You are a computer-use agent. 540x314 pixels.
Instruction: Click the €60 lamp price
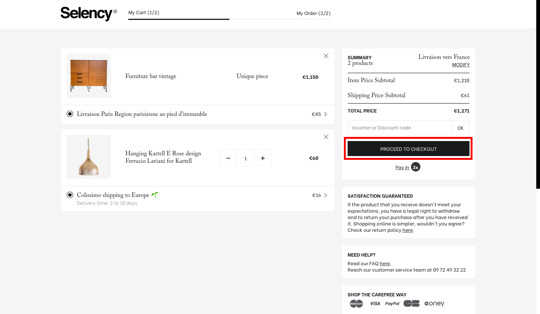(x=313, y=158)
